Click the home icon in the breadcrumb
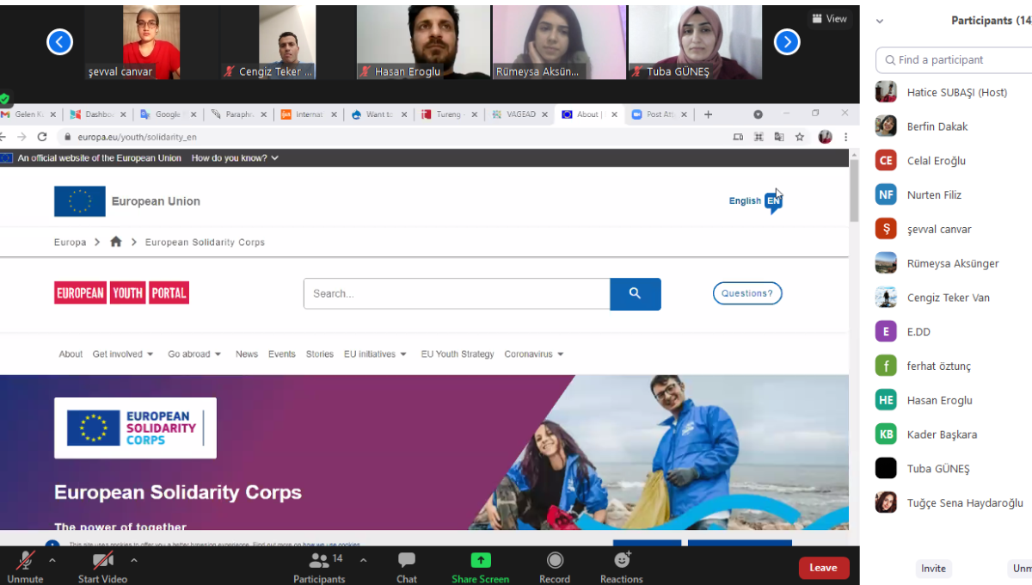1032x585 pixels. coord(116,243)
